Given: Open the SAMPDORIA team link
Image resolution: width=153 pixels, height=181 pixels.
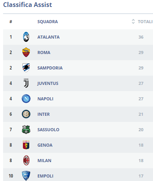Looking at the screenshot, I should pos(50,68).
